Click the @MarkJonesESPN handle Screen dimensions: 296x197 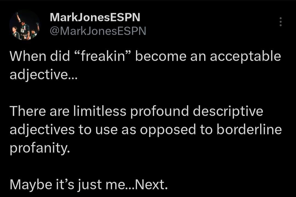pos(98,31)
